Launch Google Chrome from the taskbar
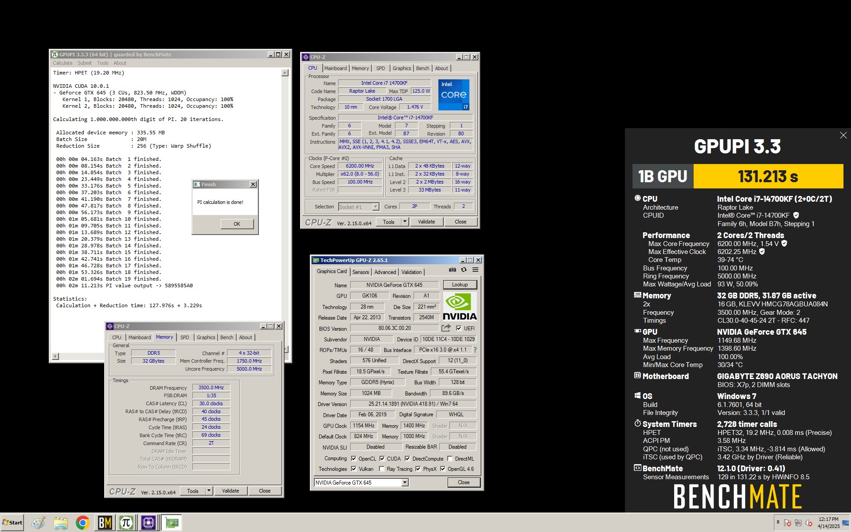Screen dimensions: 851x532 tap(82, 523)
